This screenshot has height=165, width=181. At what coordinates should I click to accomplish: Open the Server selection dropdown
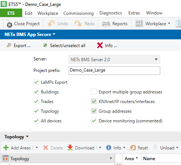[x=114, y=59]
